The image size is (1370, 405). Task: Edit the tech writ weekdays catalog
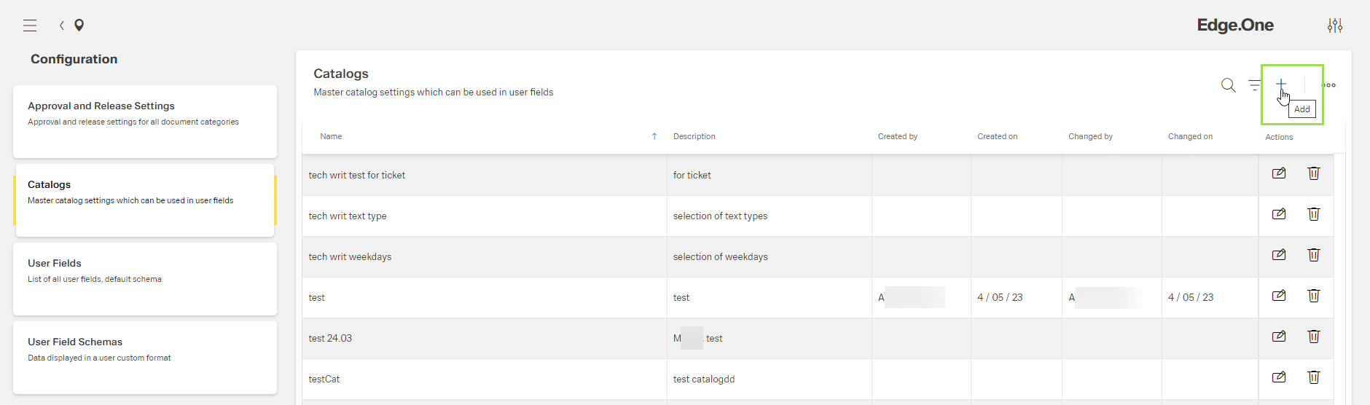tap(1279, 255)
